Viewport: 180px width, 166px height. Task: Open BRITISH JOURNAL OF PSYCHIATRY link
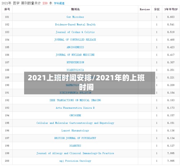click(x=75, y=138)
